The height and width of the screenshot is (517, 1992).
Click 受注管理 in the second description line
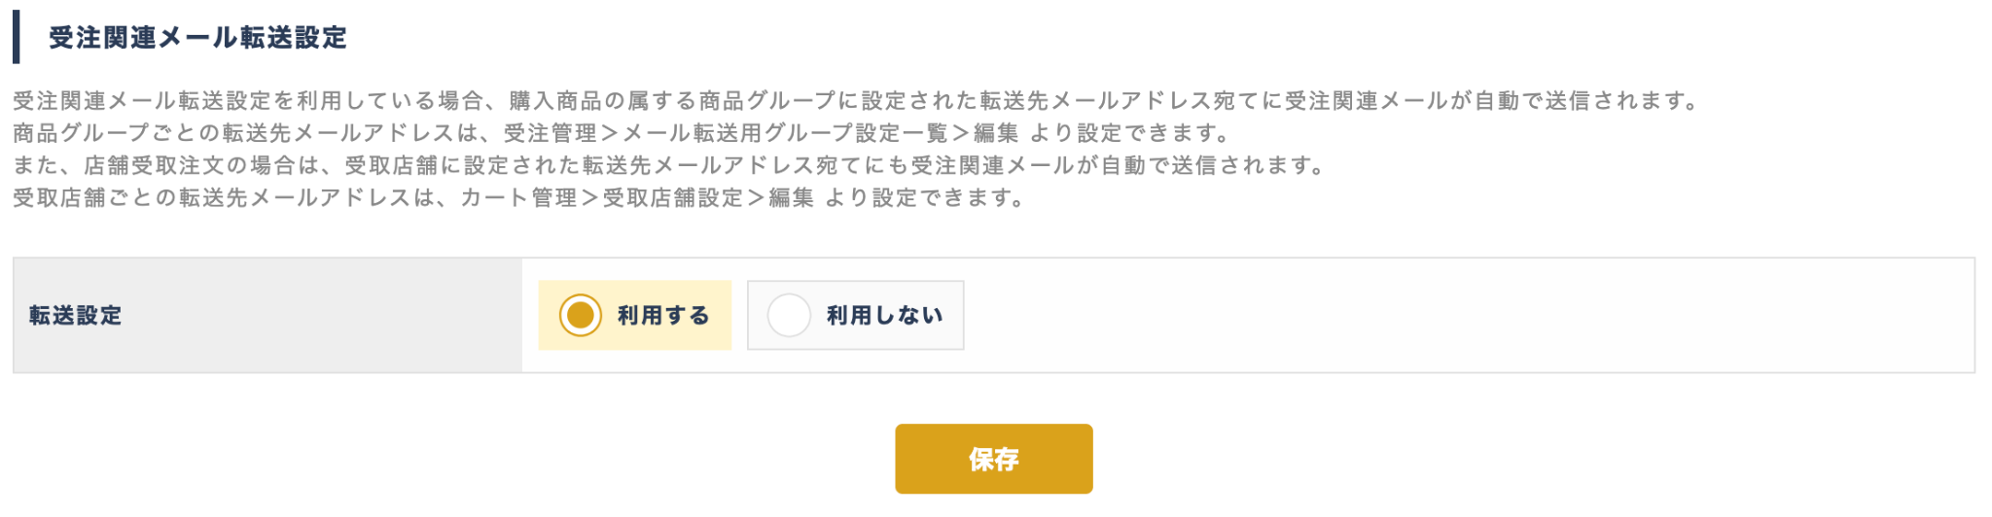point(550,133)
